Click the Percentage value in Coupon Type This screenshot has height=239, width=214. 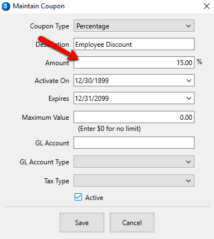pyautogui.click(x=93, y=26)
